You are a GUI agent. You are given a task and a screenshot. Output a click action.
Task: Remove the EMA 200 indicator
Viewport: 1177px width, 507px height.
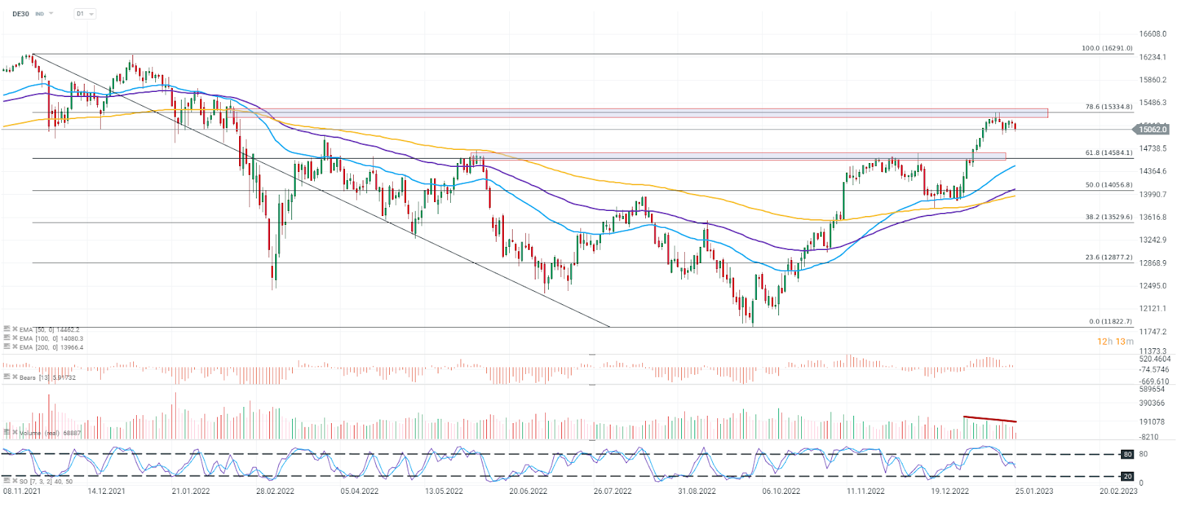click(15, 347)
